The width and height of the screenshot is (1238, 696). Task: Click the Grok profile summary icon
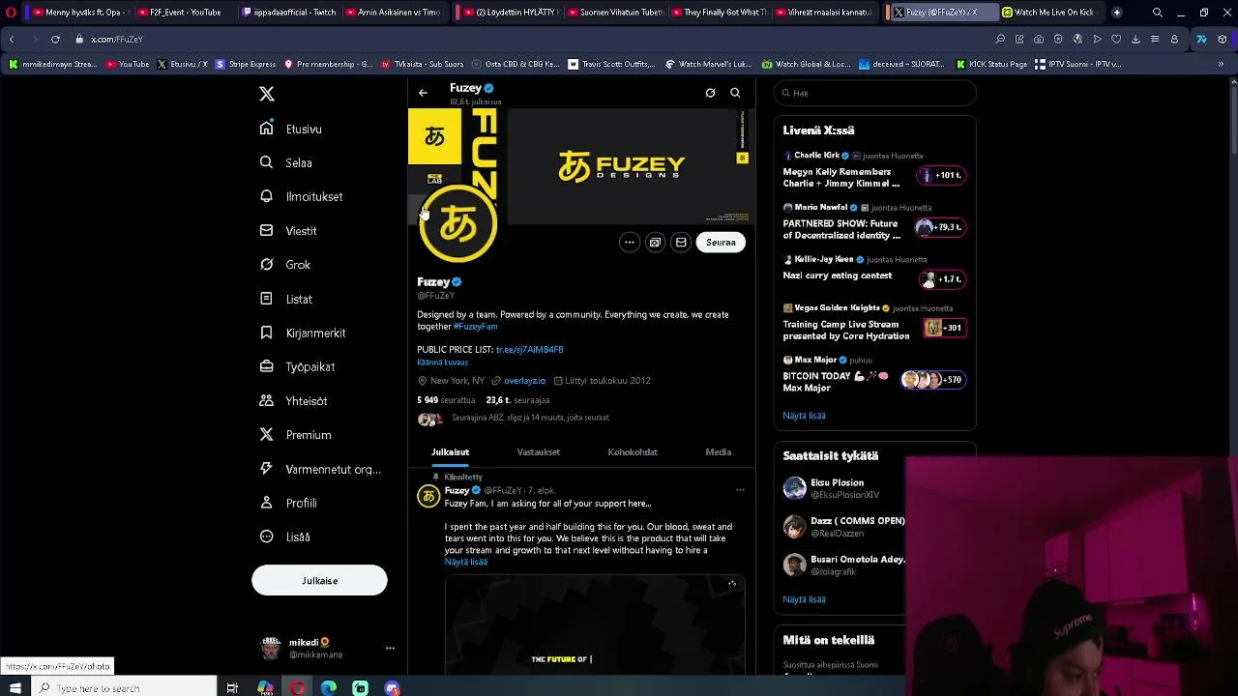[x=710, y=93]
